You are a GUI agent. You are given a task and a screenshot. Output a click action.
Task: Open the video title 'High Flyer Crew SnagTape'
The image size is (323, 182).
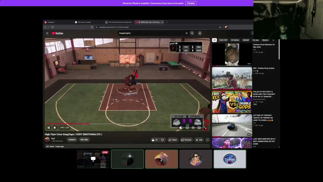click(73, 134)
